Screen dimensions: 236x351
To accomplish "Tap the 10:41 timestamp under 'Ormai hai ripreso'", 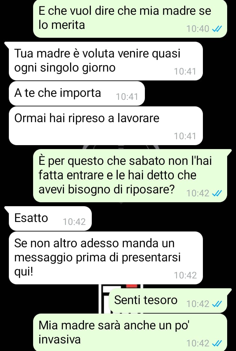I will (185, 136).
